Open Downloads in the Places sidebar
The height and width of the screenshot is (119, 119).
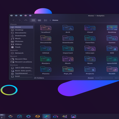click(x=21, y=36)
